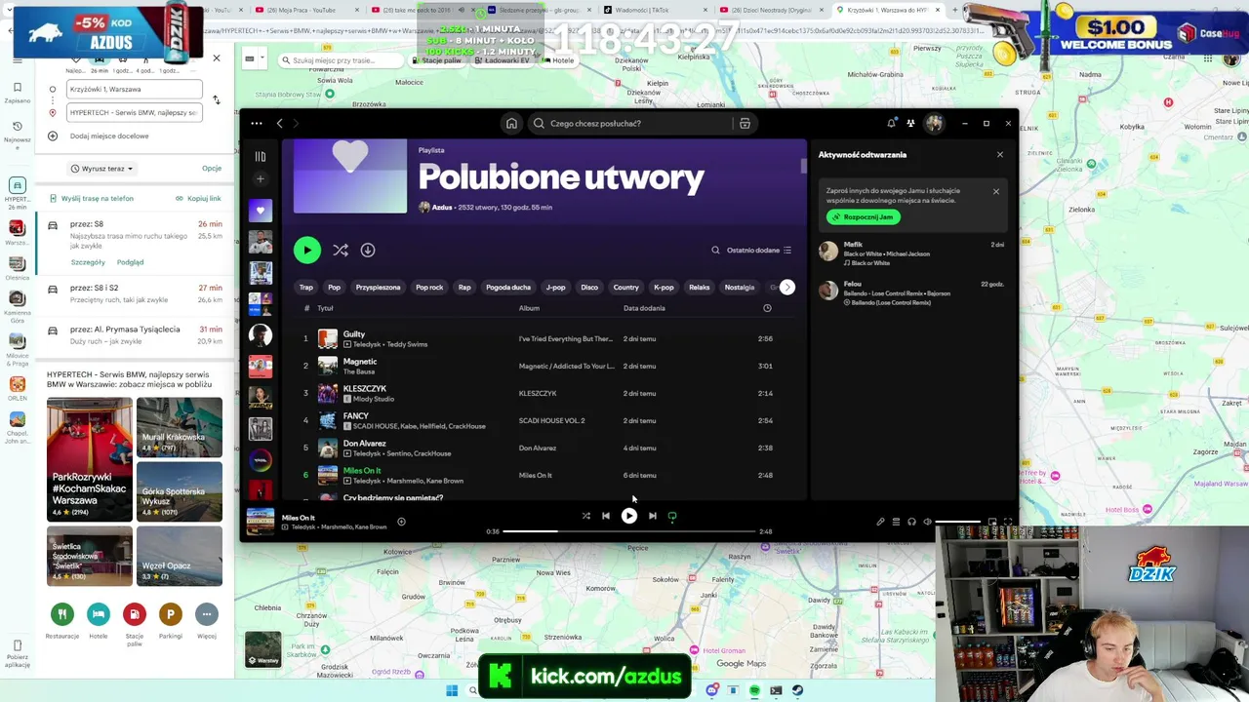Edit the HYPERTECH destination field in Maps
1249x702 pixels.
point(135,113)
